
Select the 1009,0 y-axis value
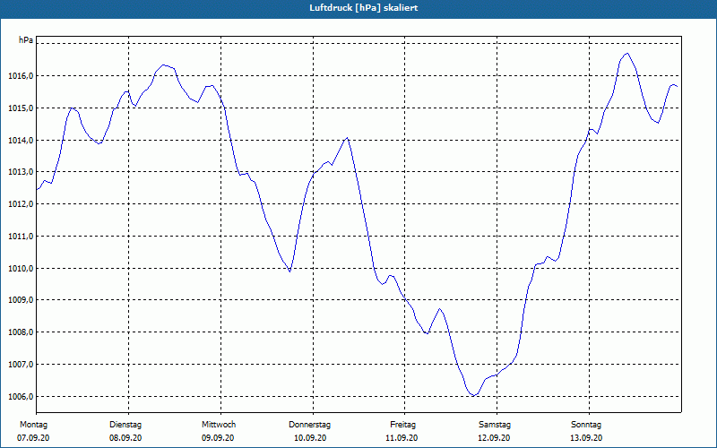[21, 300]
